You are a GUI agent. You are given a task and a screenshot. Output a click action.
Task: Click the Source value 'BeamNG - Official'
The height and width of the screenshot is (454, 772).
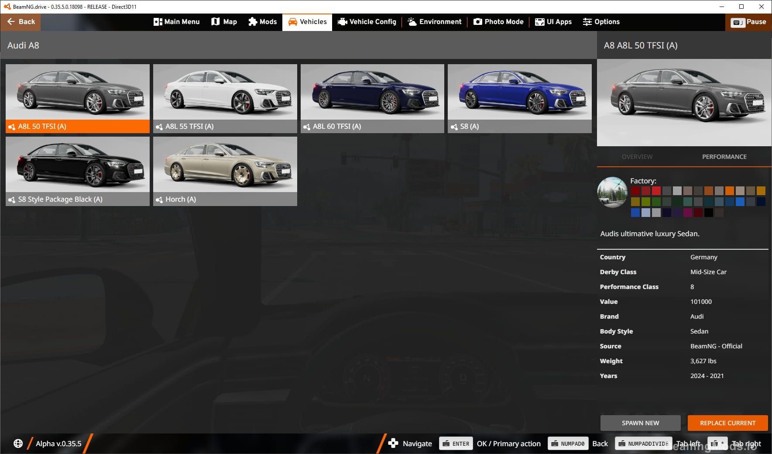pyautogui.click(x=716, y=346)
